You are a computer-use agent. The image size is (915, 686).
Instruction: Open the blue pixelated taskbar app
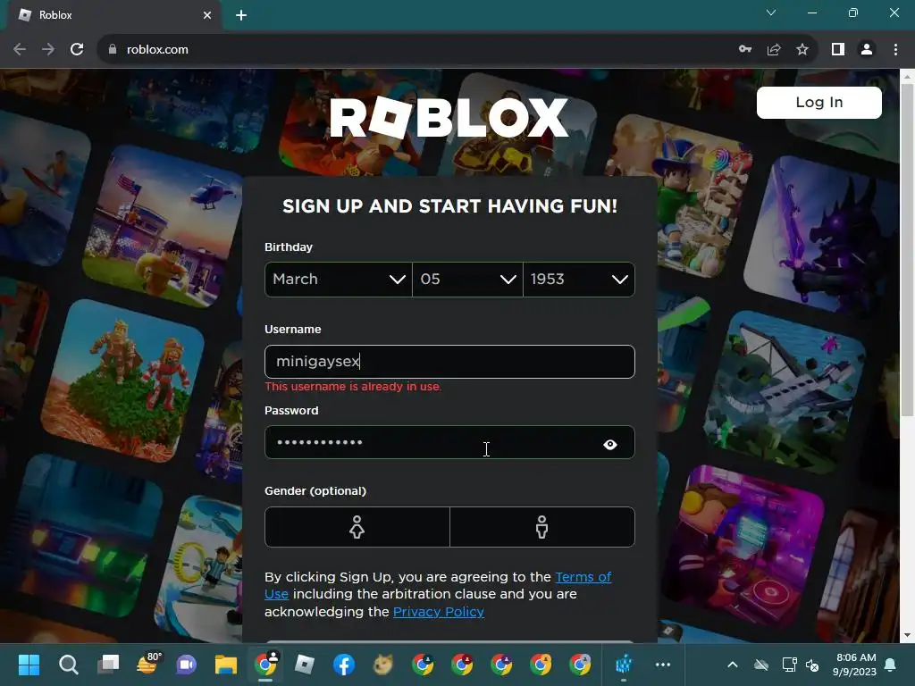(624, 664)
